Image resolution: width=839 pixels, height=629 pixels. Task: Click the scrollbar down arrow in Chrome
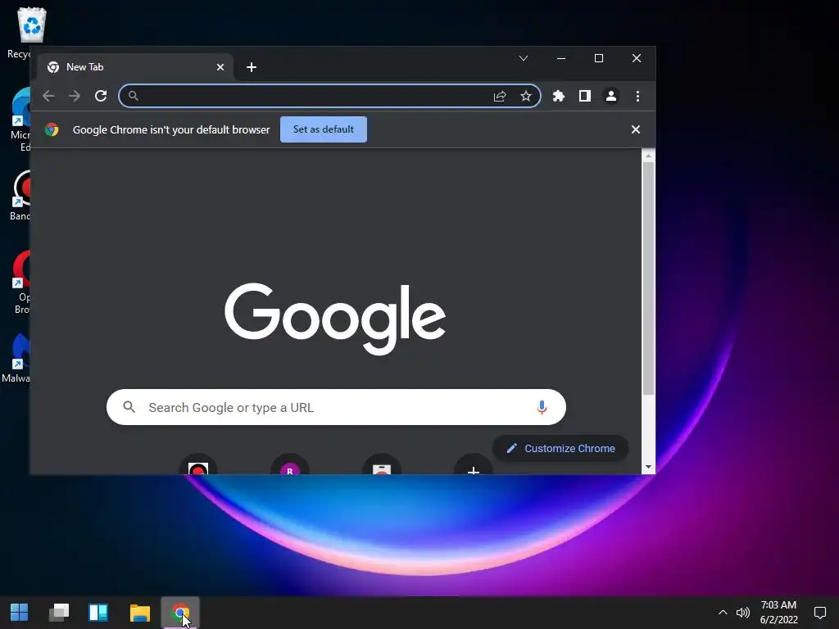pyautogui.click(x=648, y=467)
